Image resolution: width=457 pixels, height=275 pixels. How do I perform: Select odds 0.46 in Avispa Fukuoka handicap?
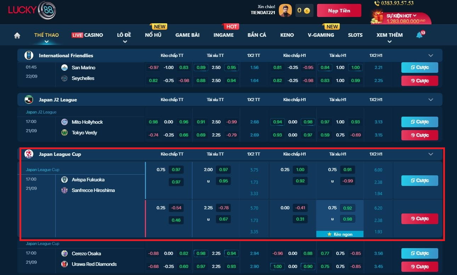[x=176, y=220]
